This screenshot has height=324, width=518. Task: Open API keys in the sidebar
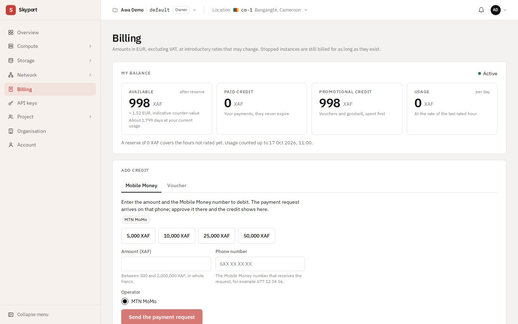(50, 103)
